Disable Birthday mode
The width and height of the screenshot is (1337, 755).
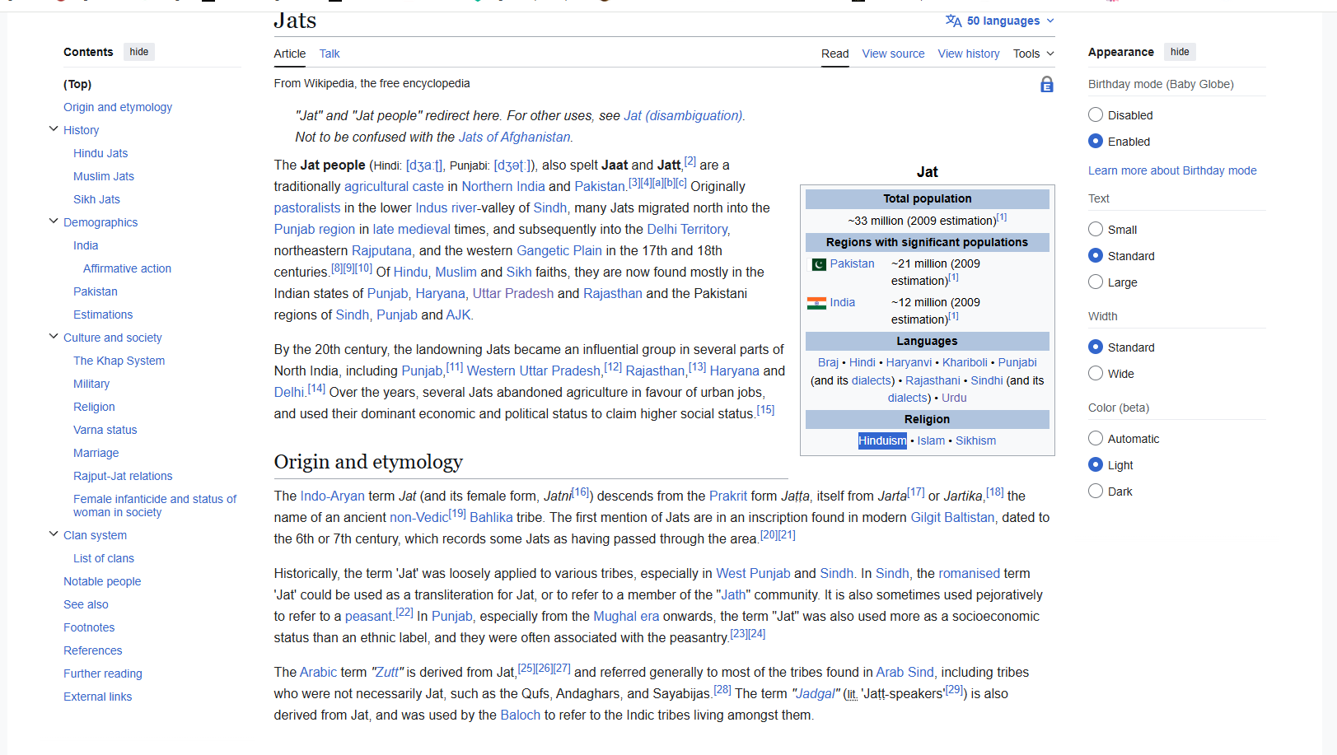pyautogui.click(x=1096, y=114)
